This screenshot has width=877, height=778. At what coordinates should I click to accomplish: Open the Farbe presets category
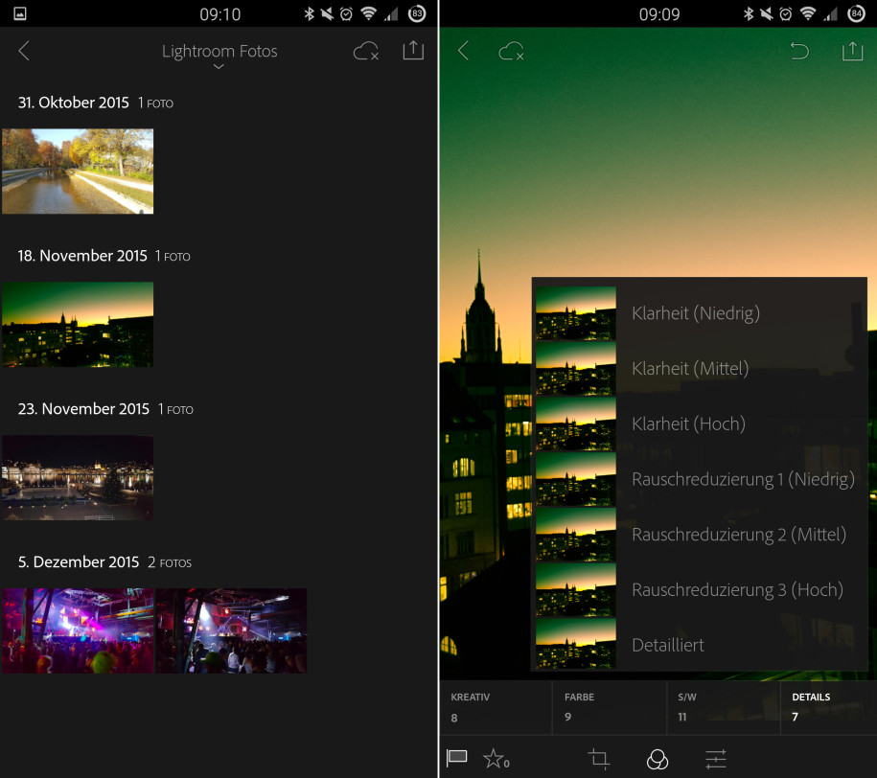click(609, 707)
